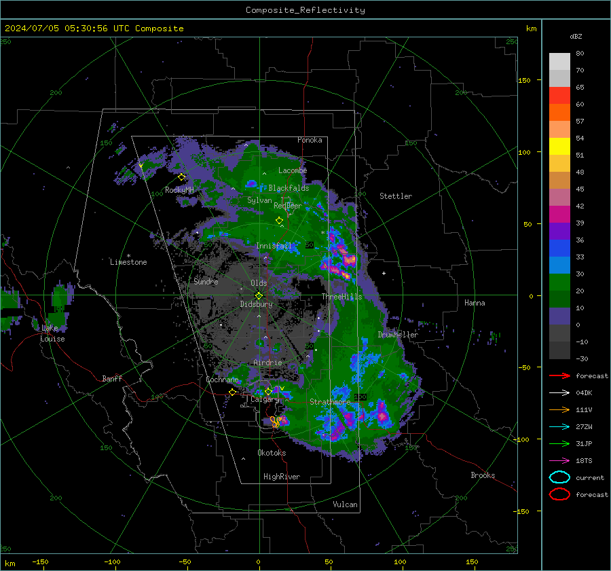Click the Drumheller town label
This screenshot has width=611, height=571.
coord(398,335)
